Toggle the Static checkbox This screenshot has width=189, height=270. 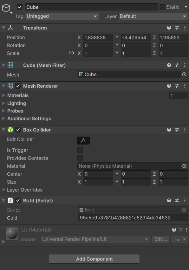coord(162,7)
